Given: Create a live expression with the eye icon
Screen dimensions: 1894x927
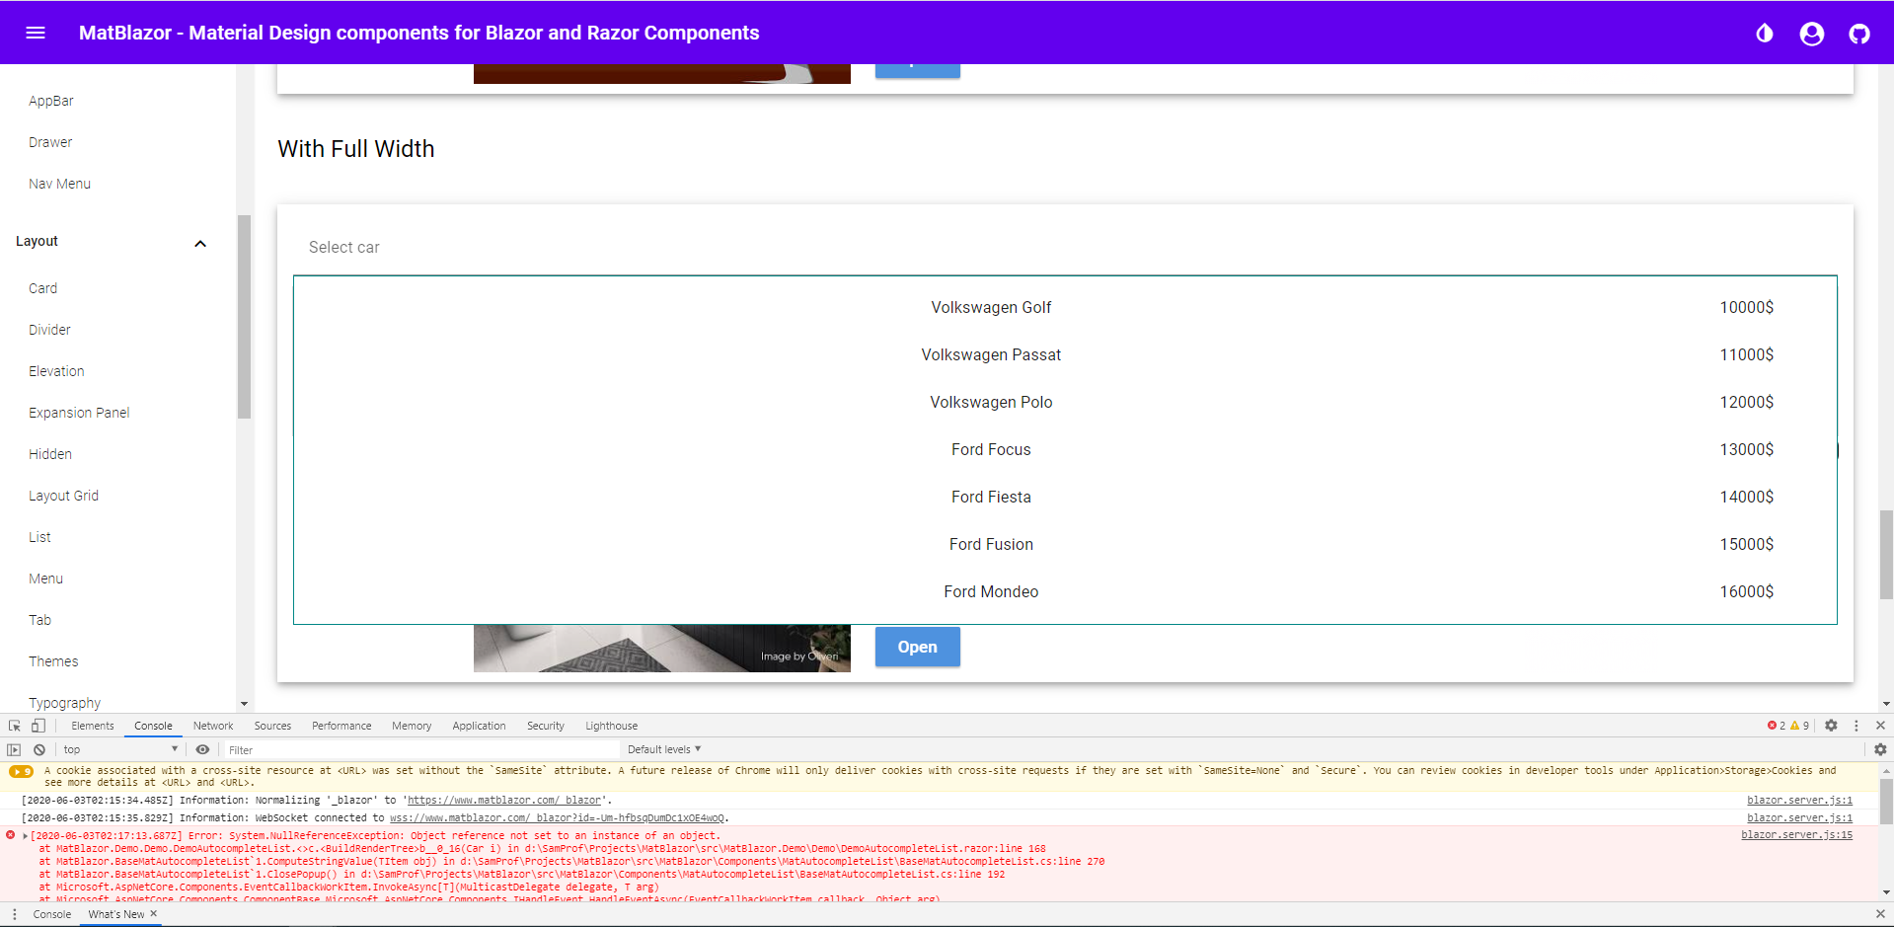Looking at the screenshot, I should click(x=203, y=749).
